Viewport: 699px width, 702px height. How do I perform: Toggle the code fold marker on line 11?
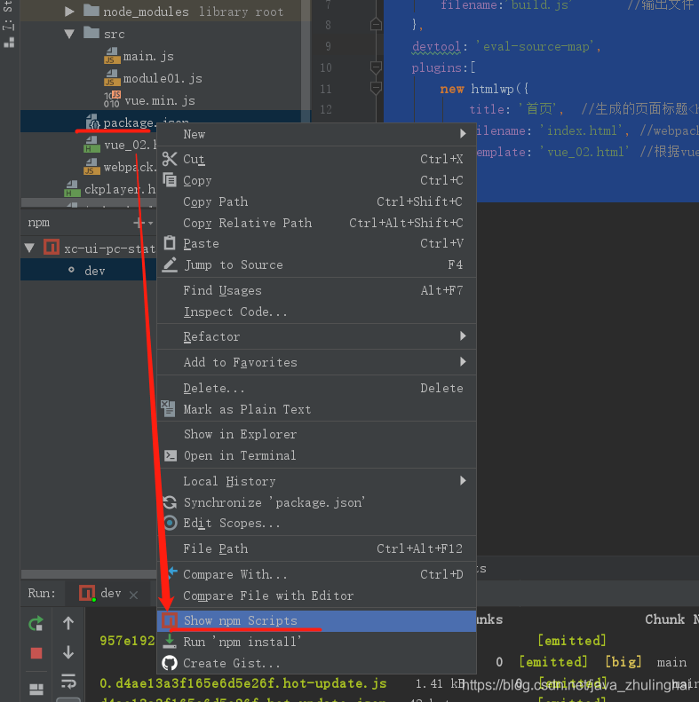[x=376, y=88]
